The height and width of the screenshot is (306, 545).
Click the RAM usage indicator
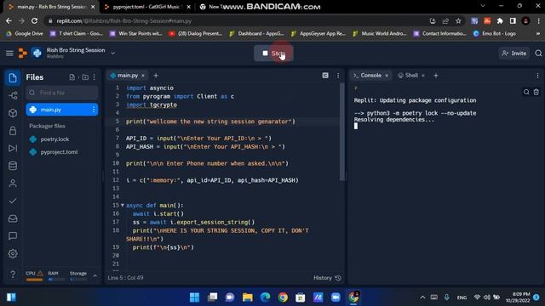55,275
